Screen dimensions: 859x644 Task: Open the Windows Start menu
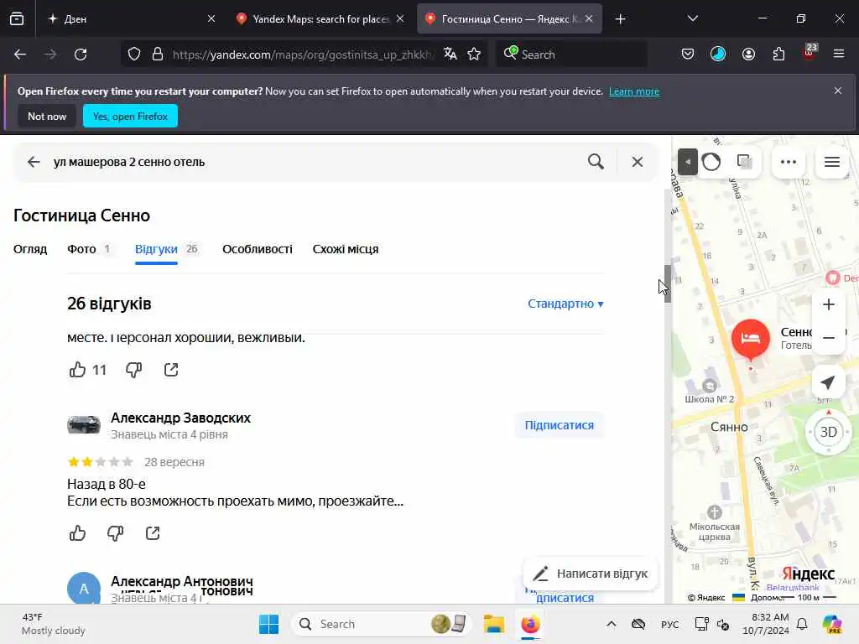(268, 624)
